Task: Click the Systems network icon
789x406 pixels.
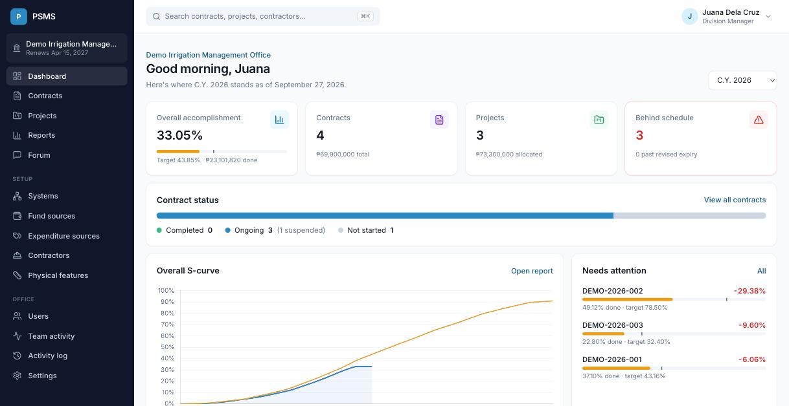Action: coord(17,196)
